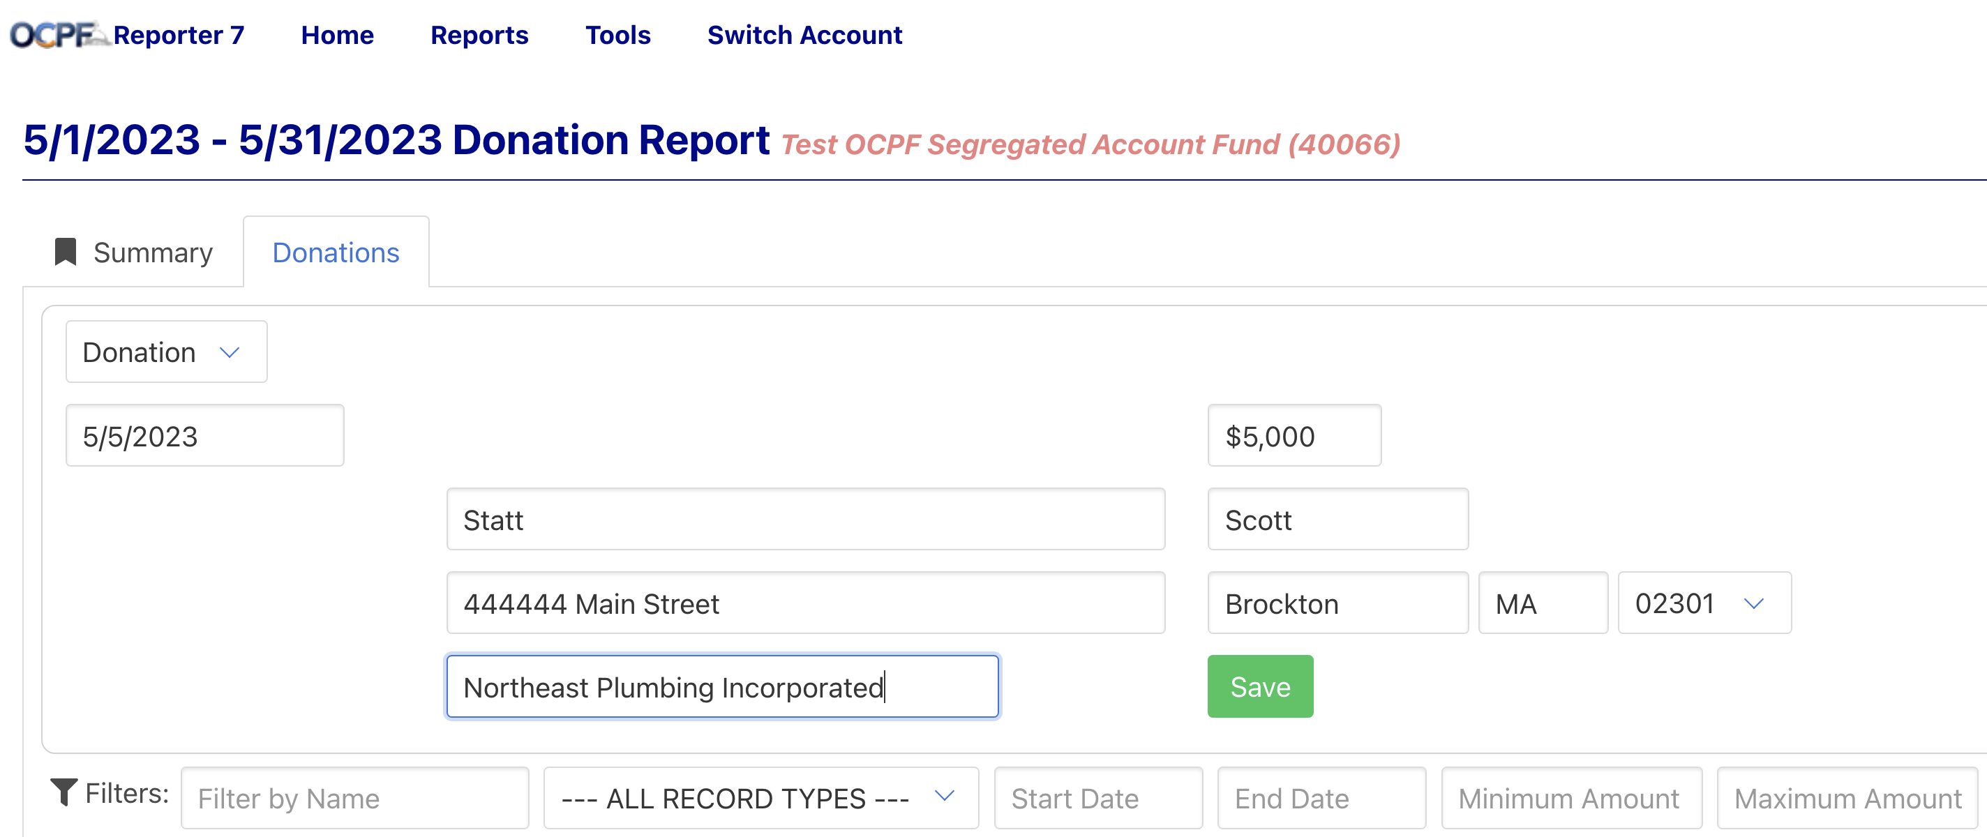Select the Donations tab
Image resolution: width=1987 pixels, height=837 pixels.
[335, 252]
